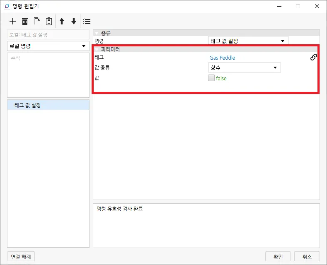Click into the 주석 comment text area
This screenshot has width=327, height=265.
[48, 77]
